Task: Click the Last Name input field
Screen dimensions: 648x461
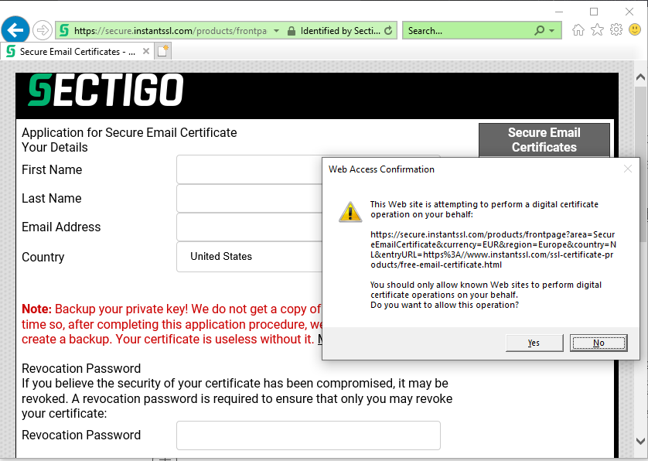Action: (249, 199)
